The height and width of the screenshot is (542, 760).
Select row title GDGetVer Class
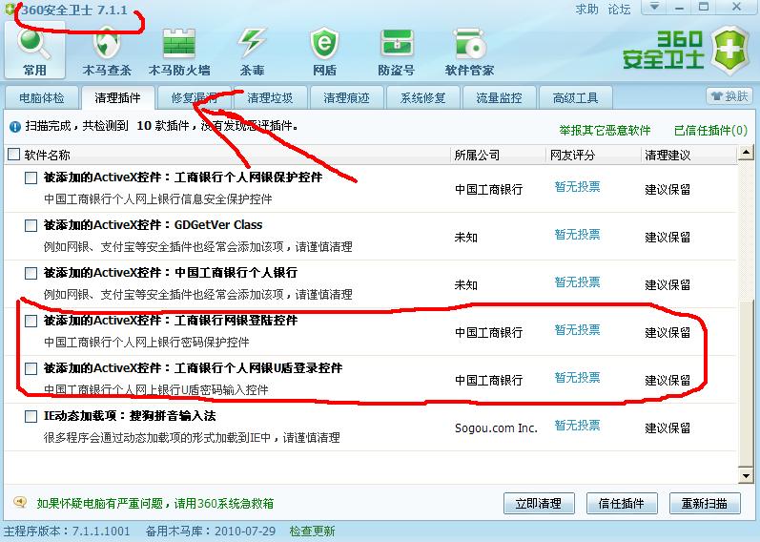coord(154,225)
